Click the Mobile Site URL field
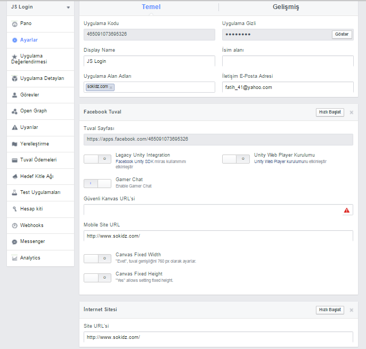 tap(218, 236)
